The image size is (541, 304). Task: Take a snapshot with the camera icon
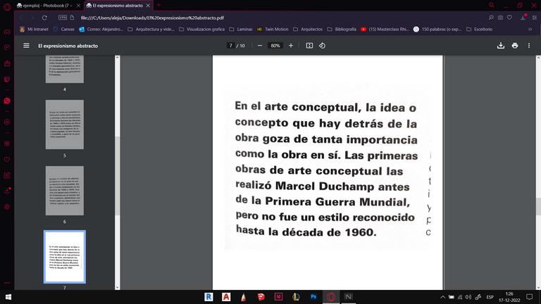pyautogui.click(x=500, y=18)
